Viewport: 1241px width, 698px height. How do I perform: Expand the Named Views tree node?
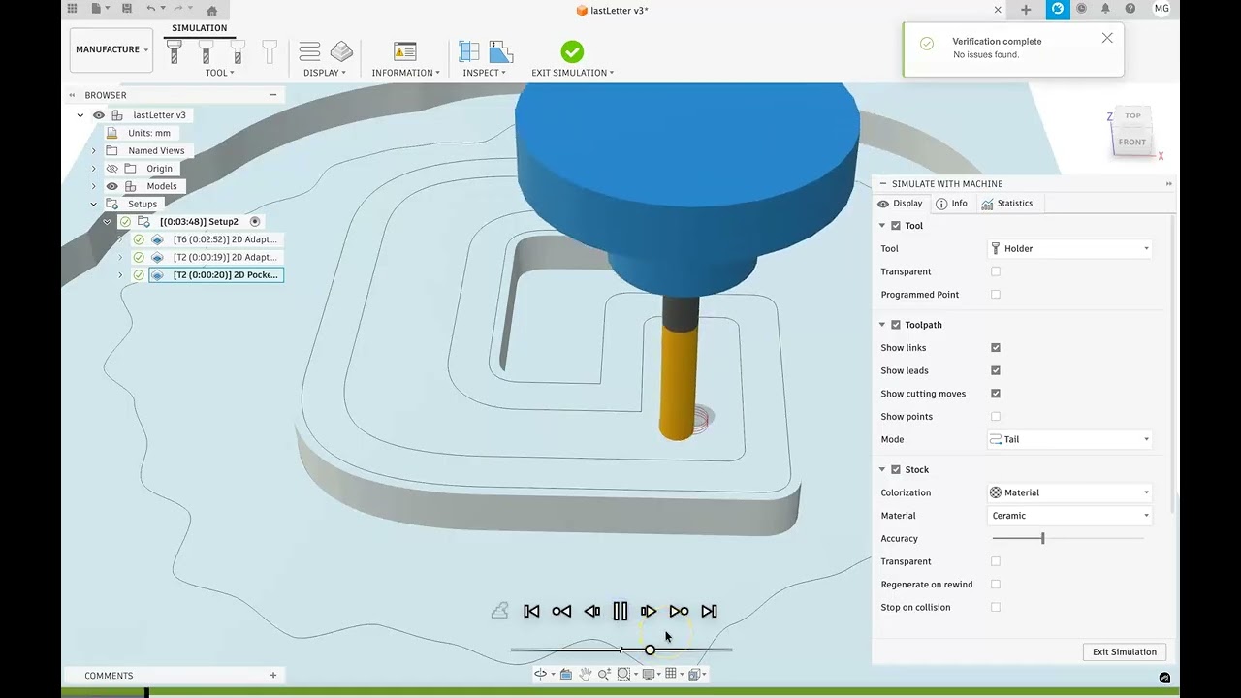(x=94, y=150)
